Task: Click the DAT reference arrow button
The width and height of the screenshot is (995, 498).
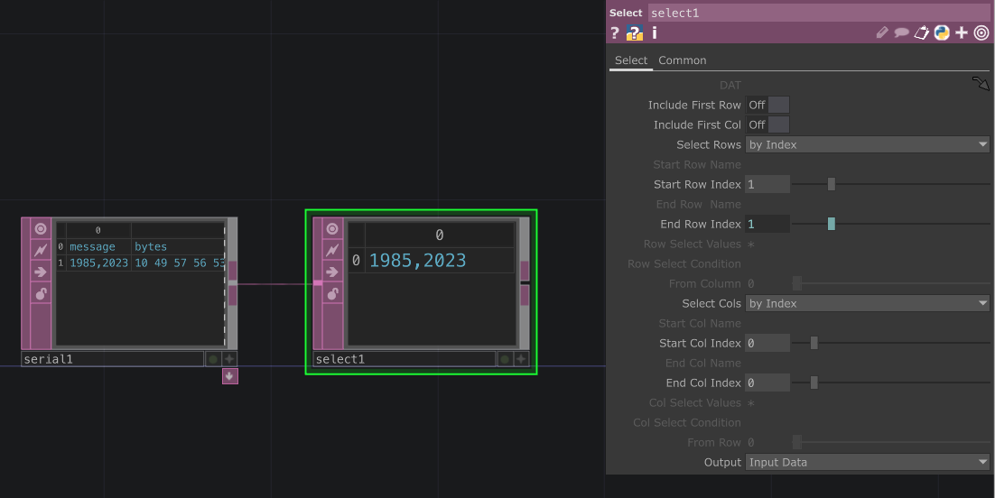Action: click(981, 84)
